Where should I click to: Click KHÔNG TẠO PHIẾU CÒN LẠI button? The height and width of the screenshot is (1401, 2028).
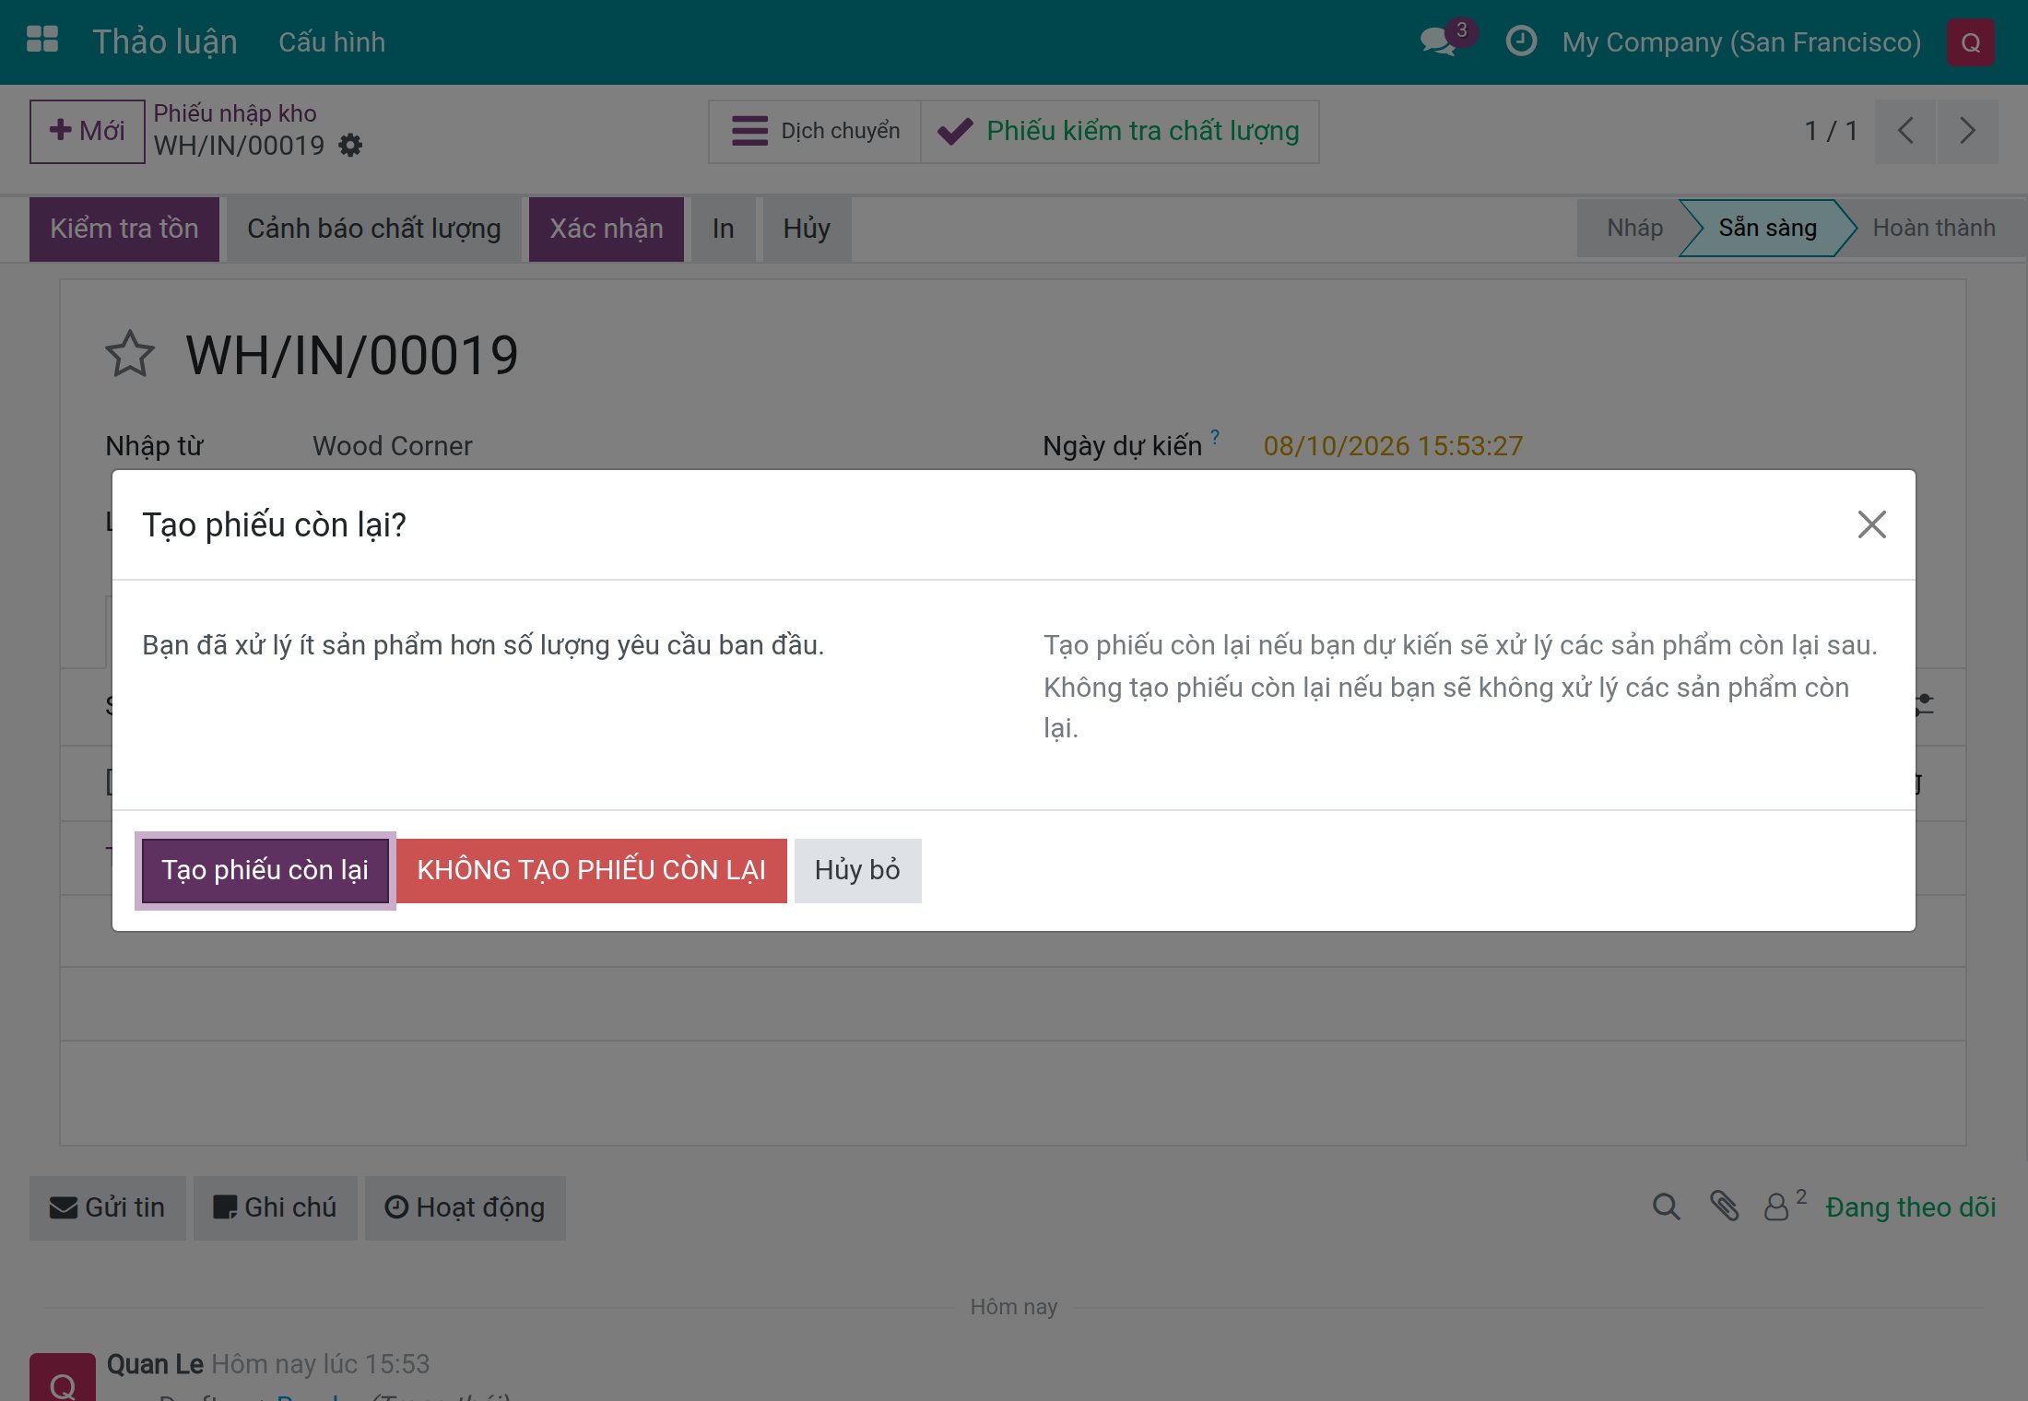click(x=592, y=870)
